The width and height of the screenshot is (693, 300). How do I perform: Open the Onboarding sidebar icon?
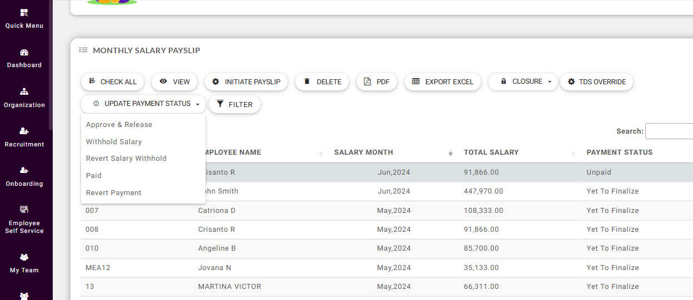24,176
